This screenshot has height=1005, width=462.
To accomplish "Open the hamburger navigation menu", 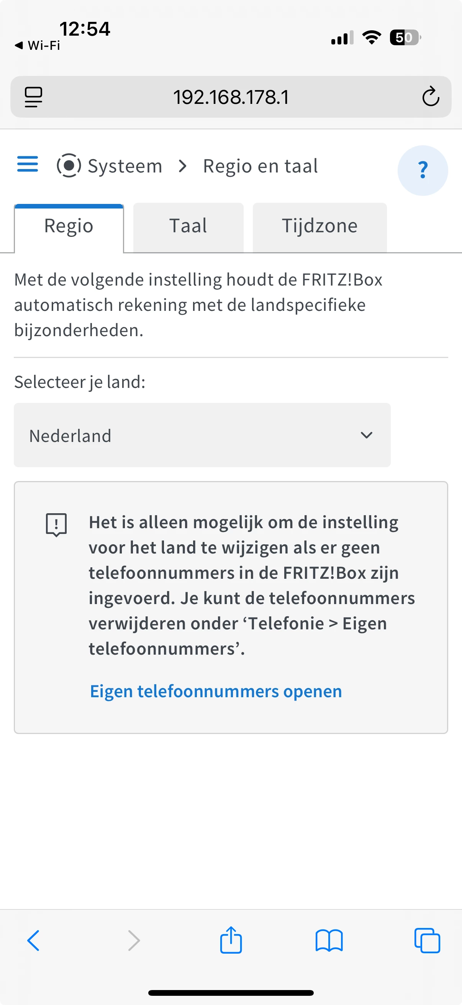I will [x=28, y=164].
